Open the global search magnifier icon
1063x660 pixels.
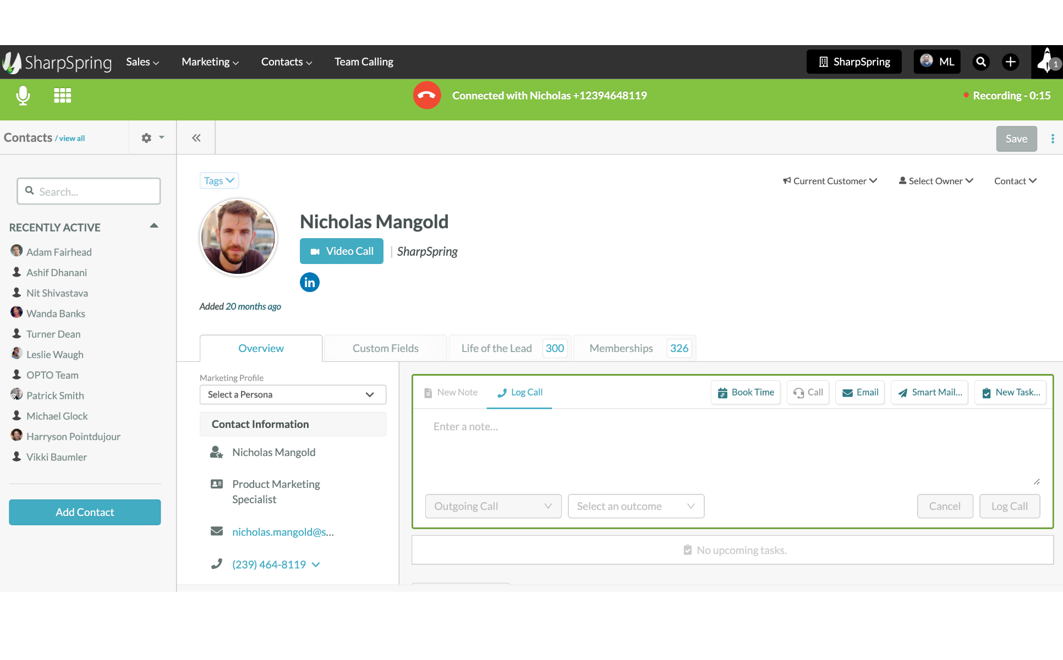pyautogui.click(x=980, y=62)
